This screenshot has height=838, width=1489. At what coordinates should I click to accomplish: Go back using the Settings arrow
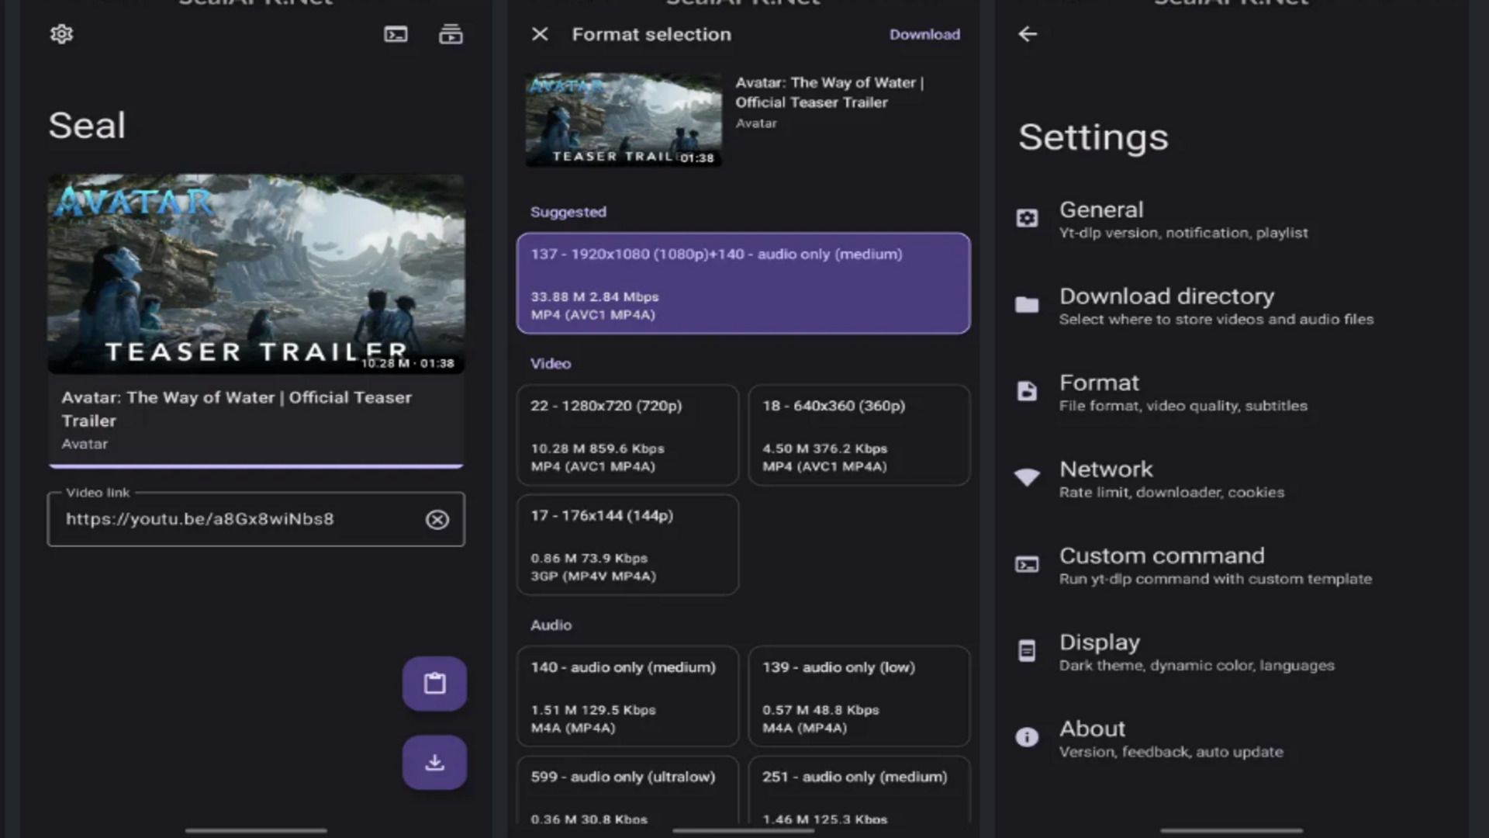tap(1028, 34)
